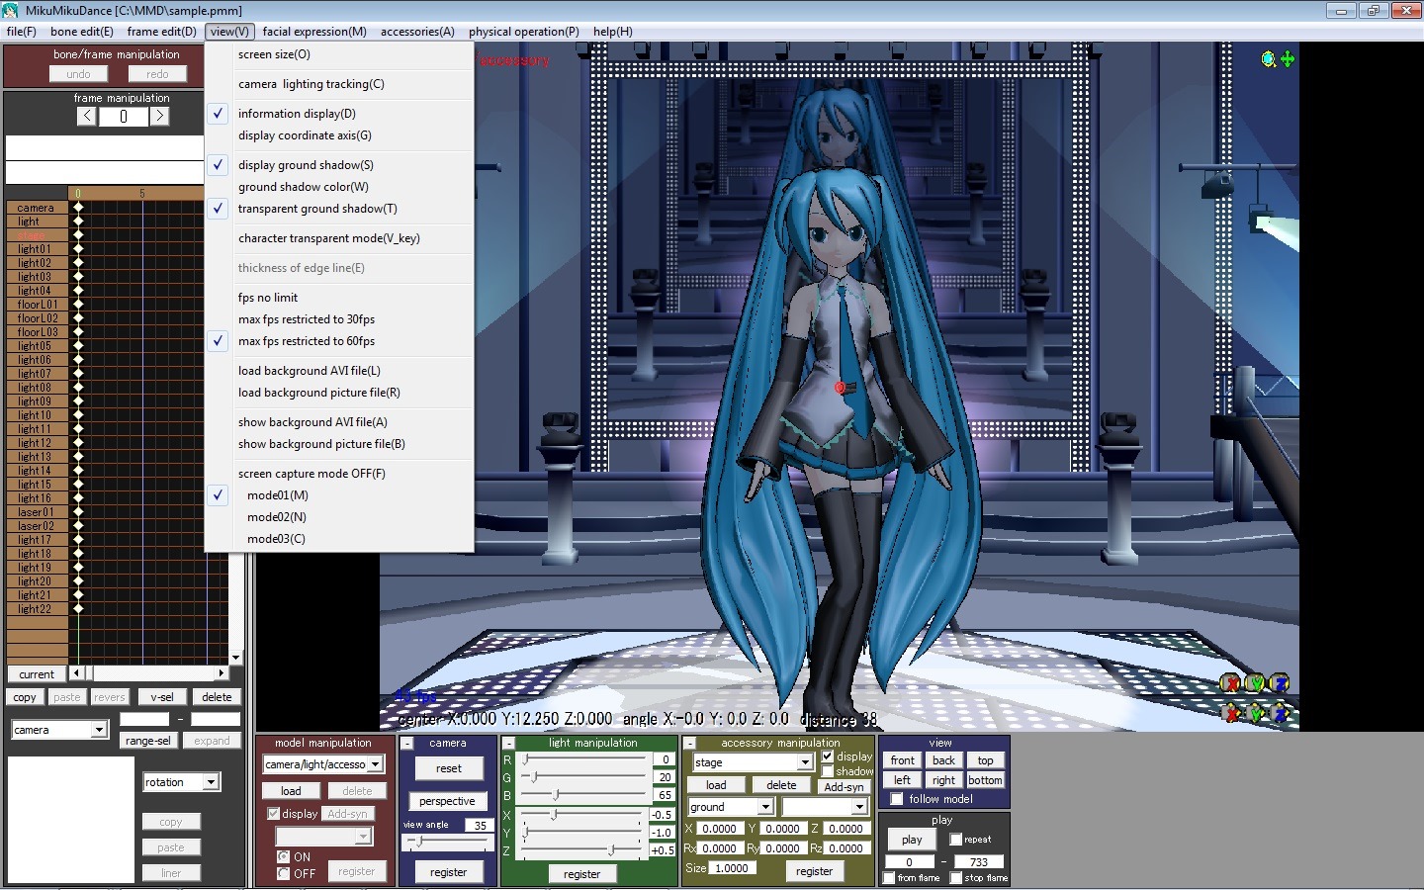Screen dimensions: 1424x890
Task: Open the camera/light/accessory model dropdown
Action: [375, 764]
